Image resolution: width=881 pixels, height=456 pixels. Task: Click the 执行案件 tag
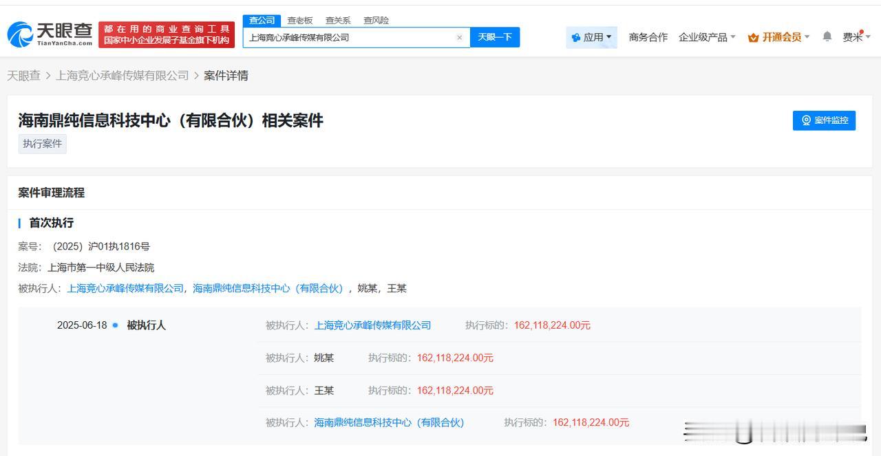43,144
